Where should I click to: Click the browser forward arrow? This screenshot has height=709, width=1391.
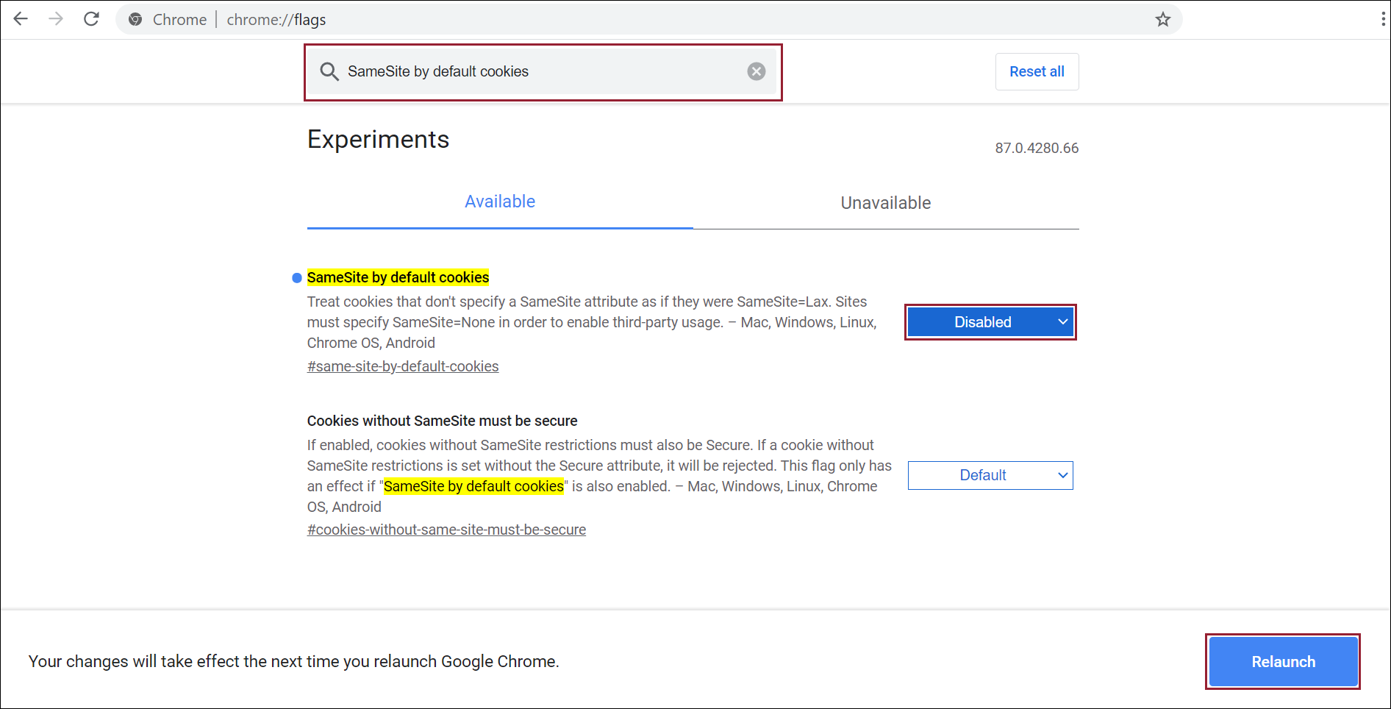pyautogui.click(x=56, y=19)
